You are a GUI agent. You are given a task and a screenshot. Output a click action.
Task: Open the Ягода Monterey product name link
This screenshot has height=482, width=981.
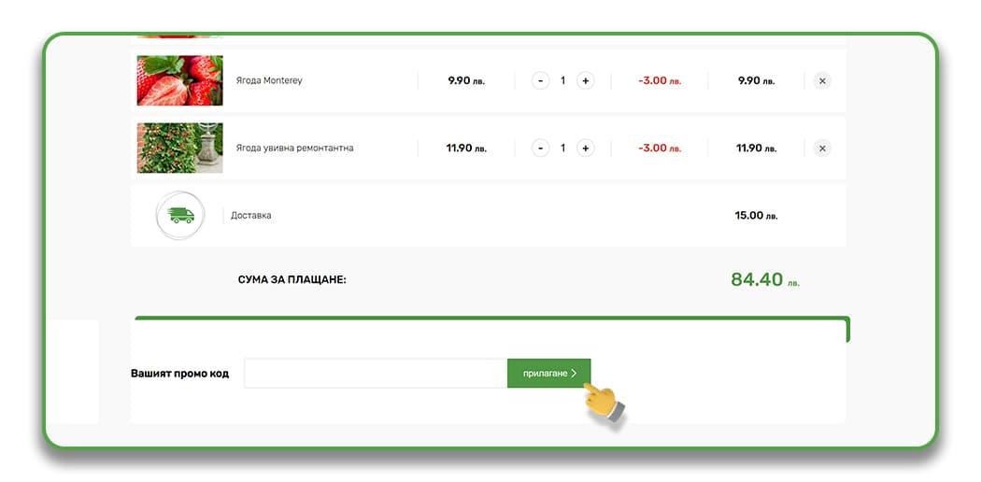pos(269,81)
